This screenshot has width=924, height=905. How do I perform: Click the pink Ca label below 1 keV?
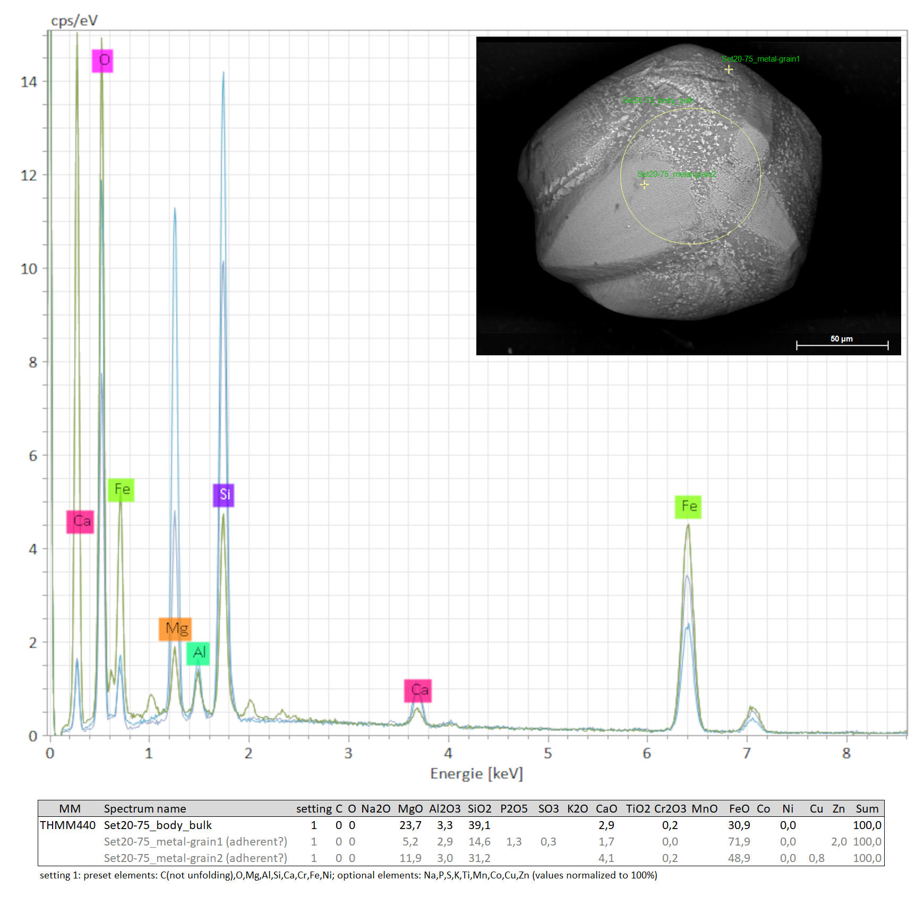pyautogui.click(x=80, y=522)
